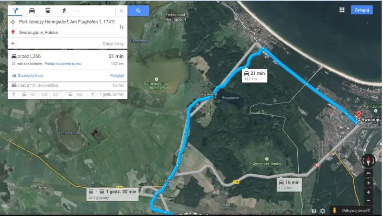
Task: Zoom out with the minus button
Action: (x=368, y=201)
